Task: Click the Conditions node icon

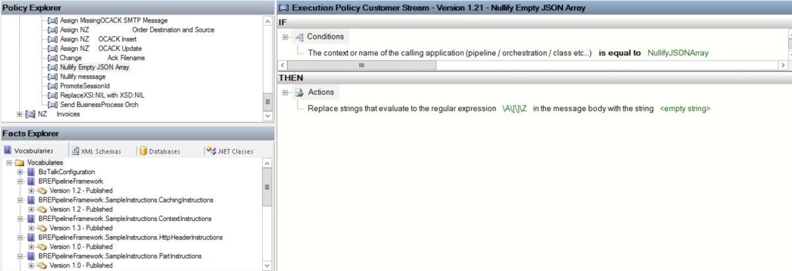Action: point(299,37)
